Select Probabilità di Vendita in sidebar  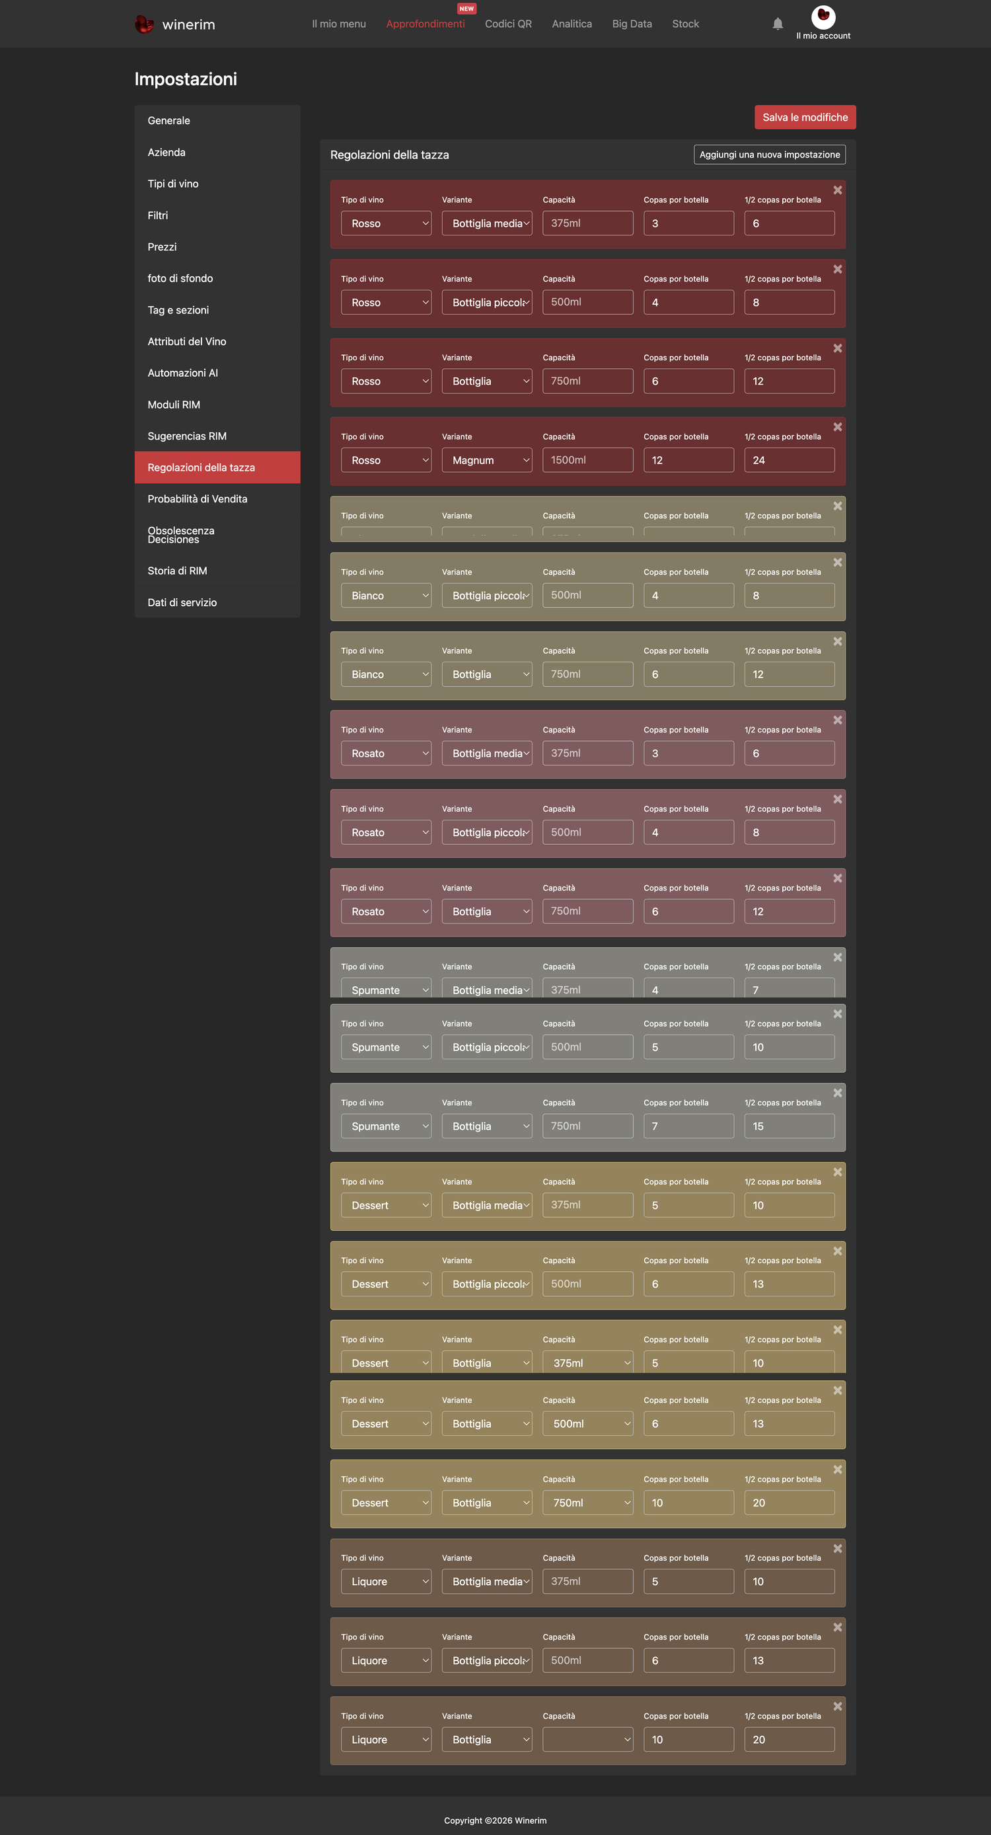coord(217,498)
